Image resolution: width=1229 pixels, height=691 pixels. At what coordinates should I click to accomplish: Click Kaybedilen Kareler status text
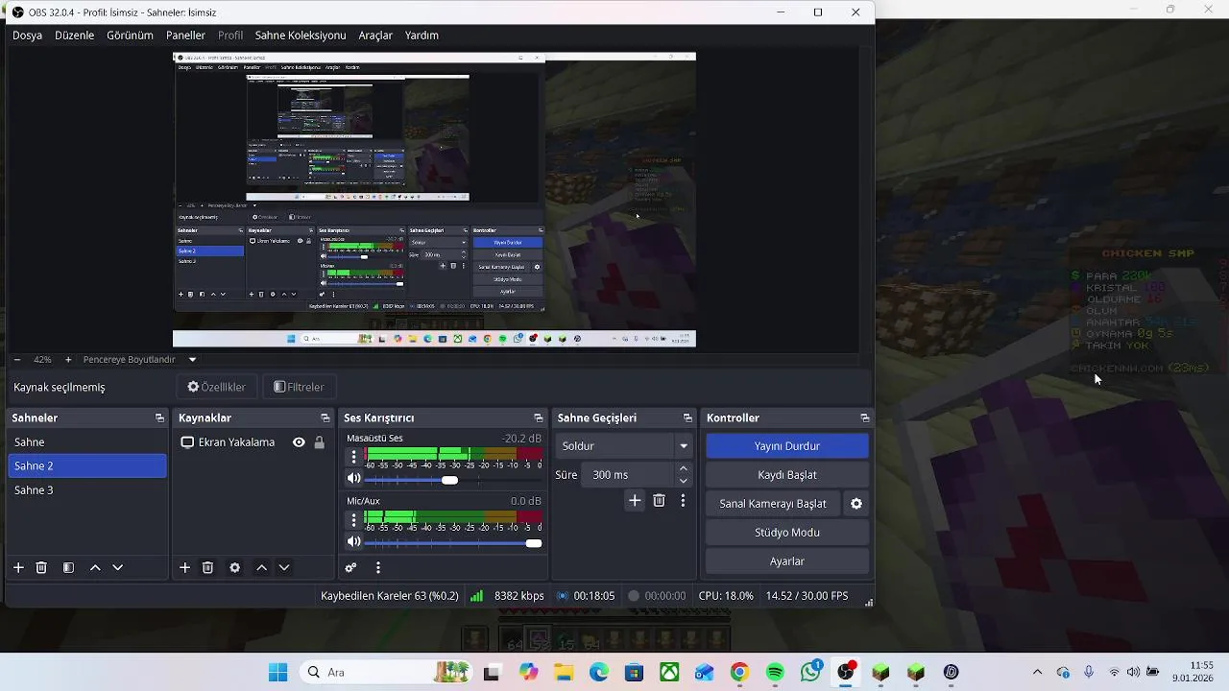coord(390,596)
